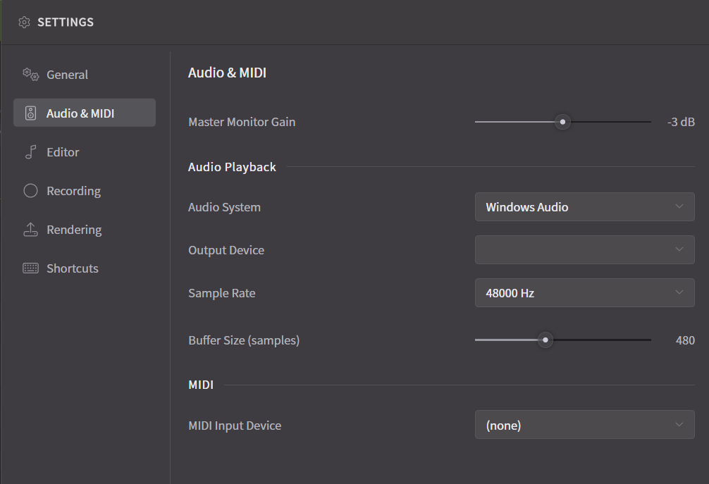Go to the Recording settings tab

[x=85, y=191]
